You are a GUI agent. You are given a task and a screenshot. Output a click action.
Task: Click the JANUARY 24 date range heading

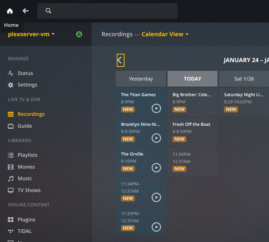[246, 60]
